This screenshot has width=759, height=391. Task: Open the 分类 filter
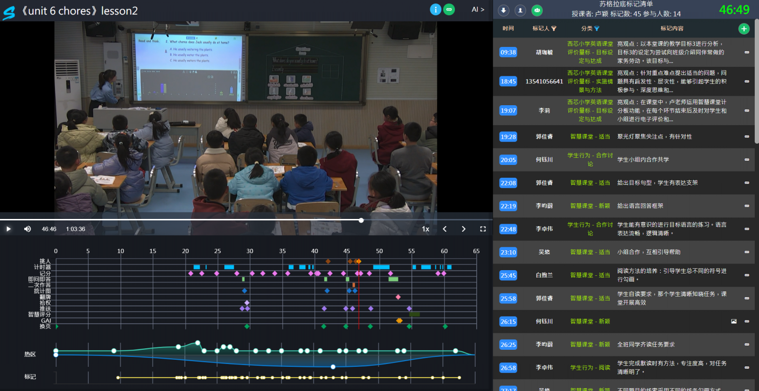[x=597, y=29]
